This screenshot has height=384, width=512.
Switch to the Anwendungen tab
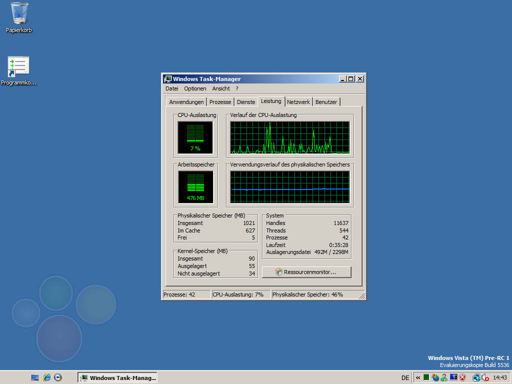[x=186, y=102]
